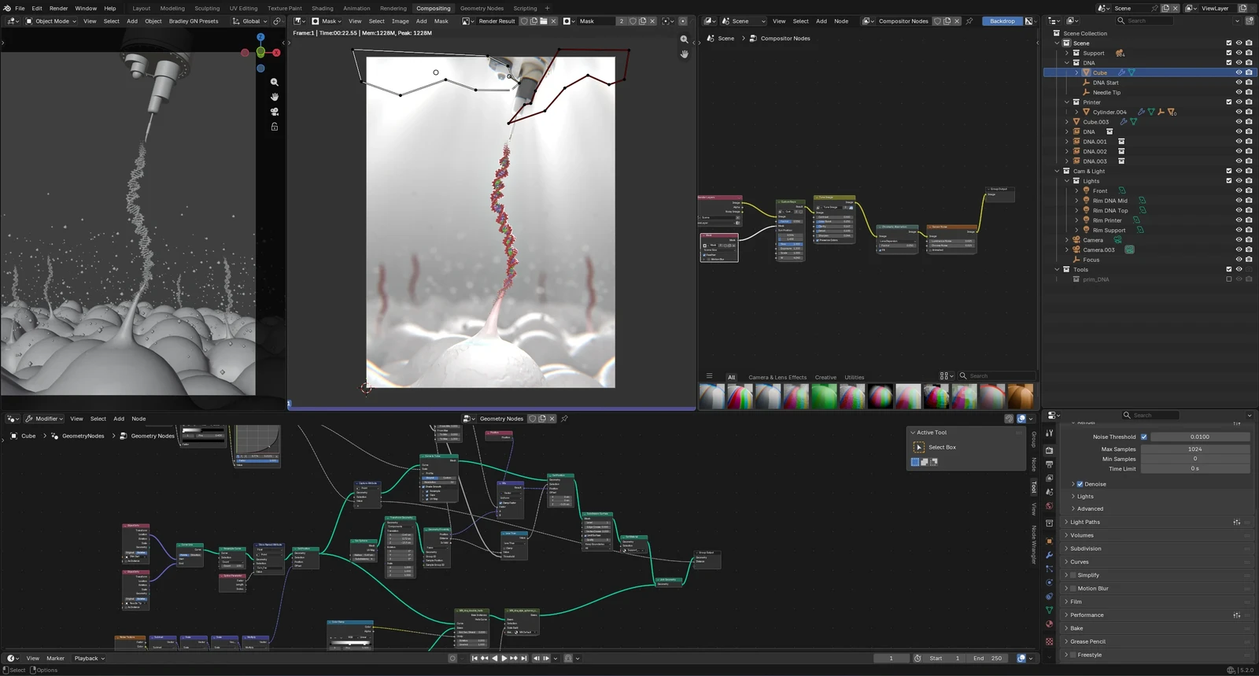
Task: Open the Playback dropdown in the timeline
Action: tap(90, 658)
